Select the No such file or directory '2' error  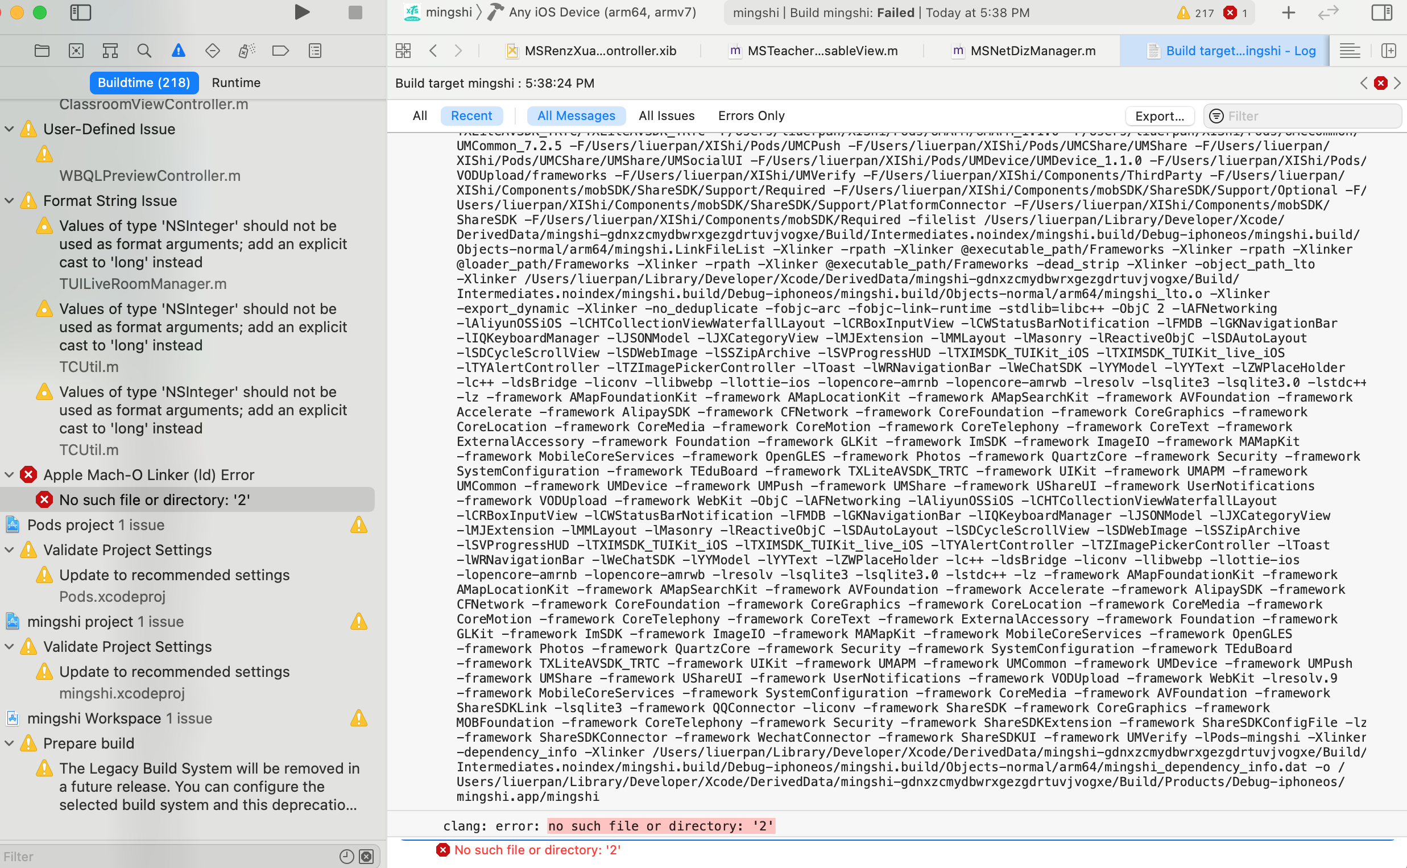click(187, 499)
